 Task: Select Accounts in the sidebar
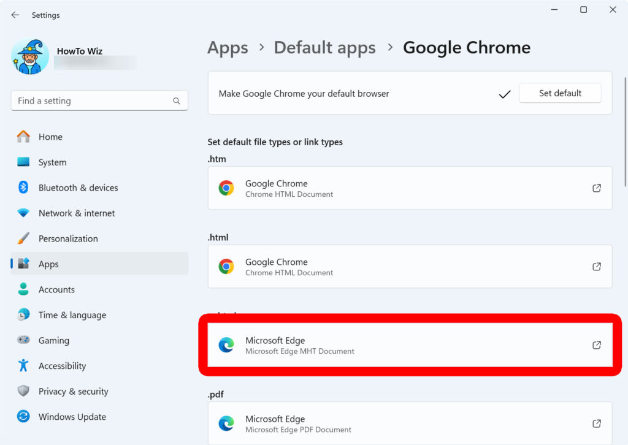(56, 289)
